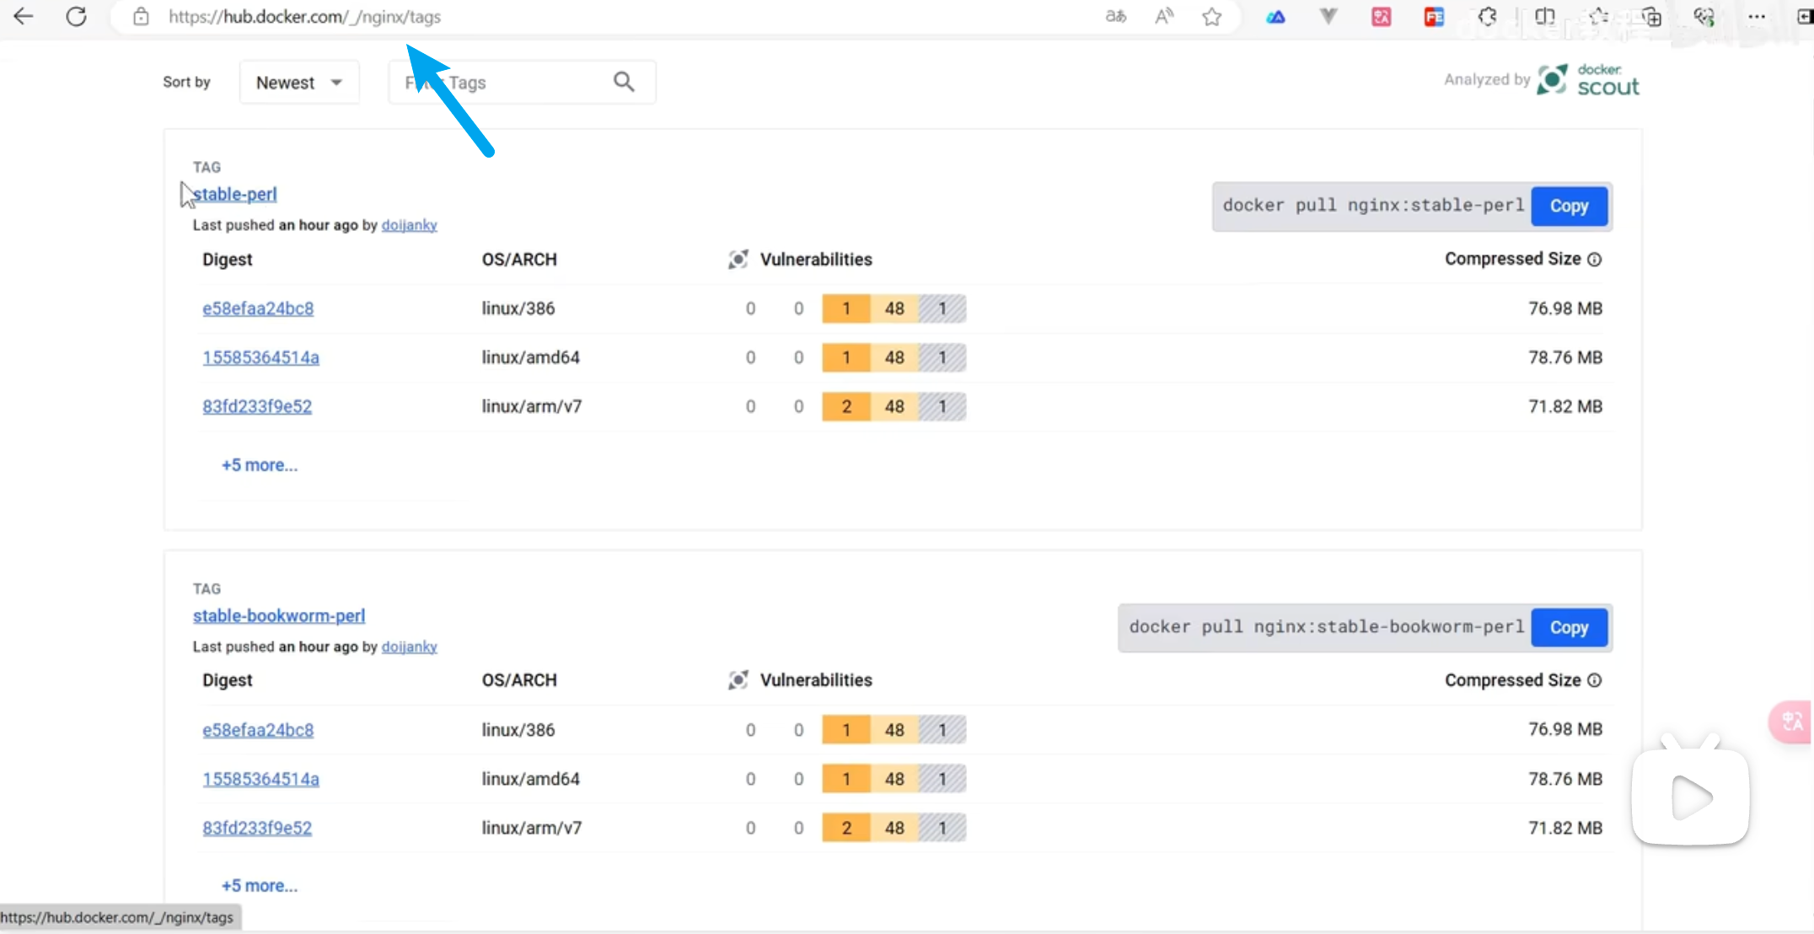
Task: Open the split screen icon in toolbar
Action: click(1544, 16)
